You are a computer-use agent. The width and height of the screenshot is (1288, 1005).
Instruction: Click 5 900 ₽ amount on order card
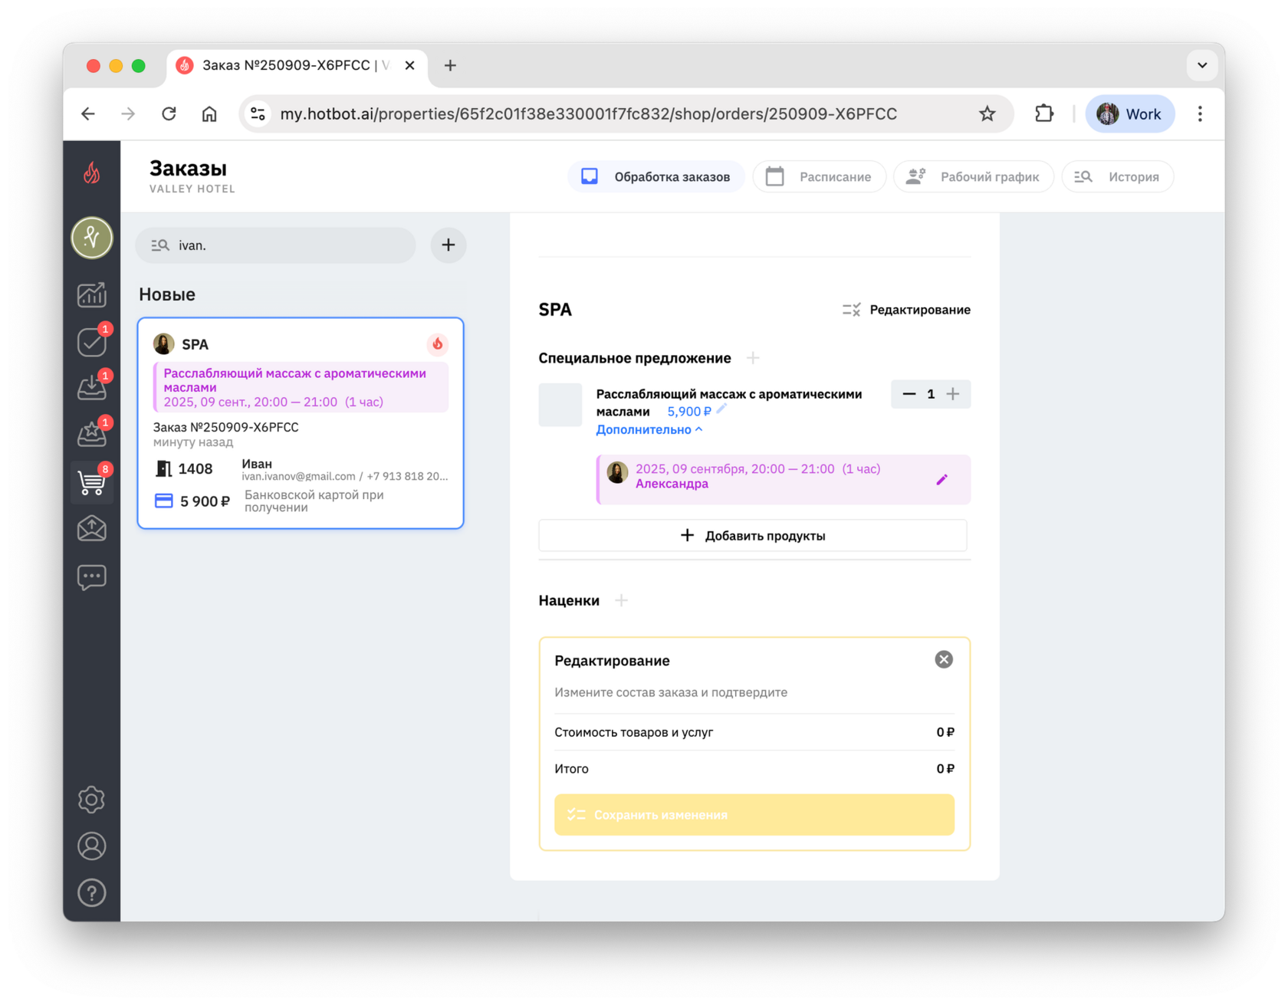[x=205, y=501]
